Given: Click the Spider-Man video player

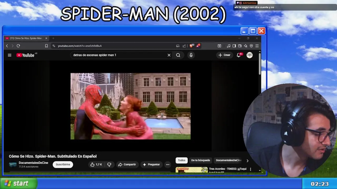Looking at the screenshot, I should tap(130, 106).
